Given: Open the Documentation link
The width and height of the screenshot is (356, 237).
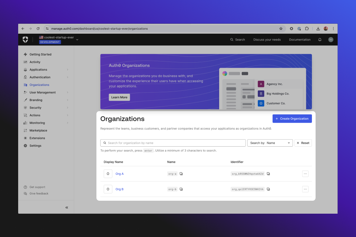Looking at the screenshot, I should pyautogui.click(x=300, y=40).
